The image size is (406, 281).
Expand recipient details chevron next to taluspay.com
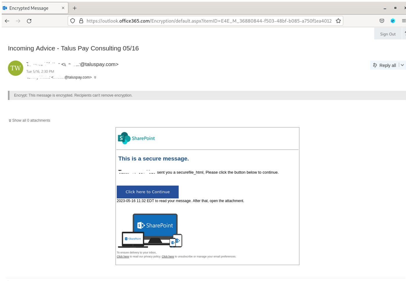point(95,77)
